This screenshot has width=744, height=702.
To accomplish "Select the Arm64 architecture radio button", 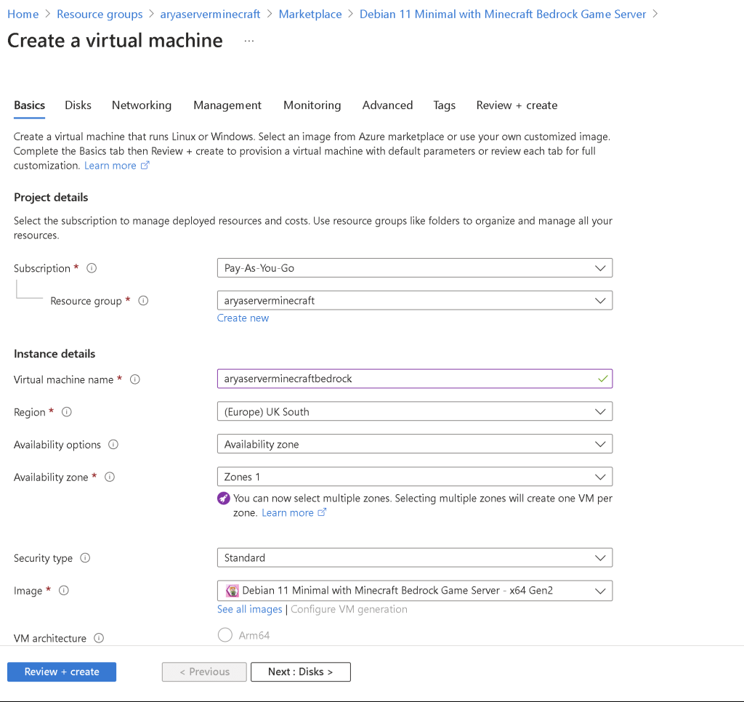I will point(225,635).
